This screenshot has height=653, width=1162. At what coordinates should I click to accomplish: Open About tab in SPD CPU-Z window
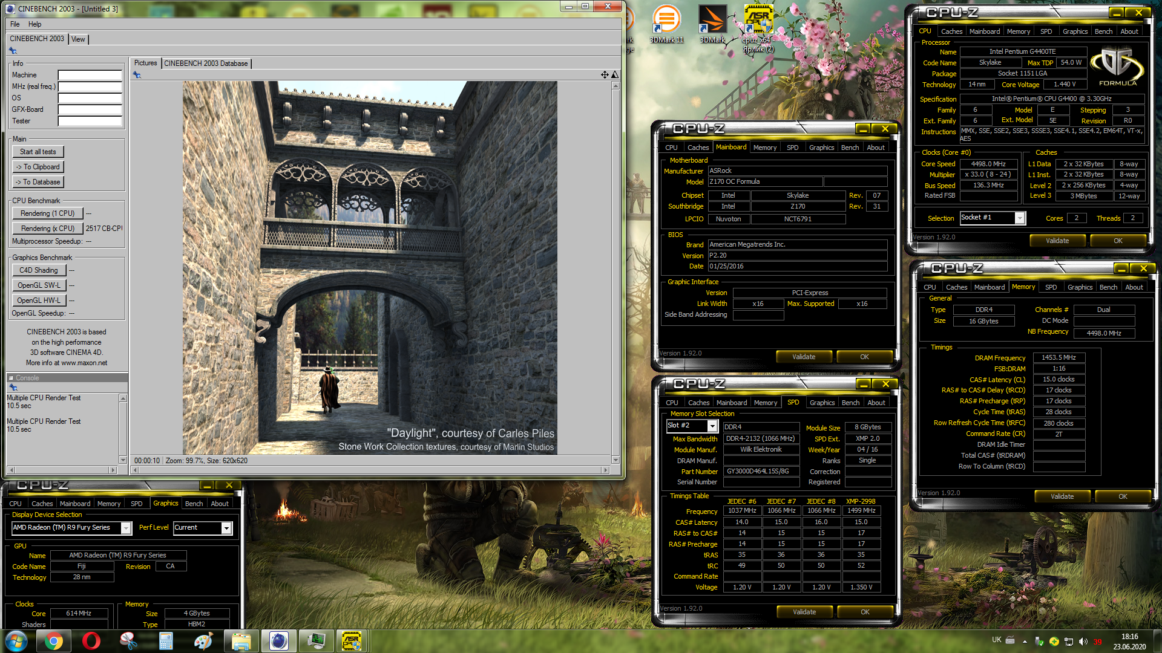(876, 403)
